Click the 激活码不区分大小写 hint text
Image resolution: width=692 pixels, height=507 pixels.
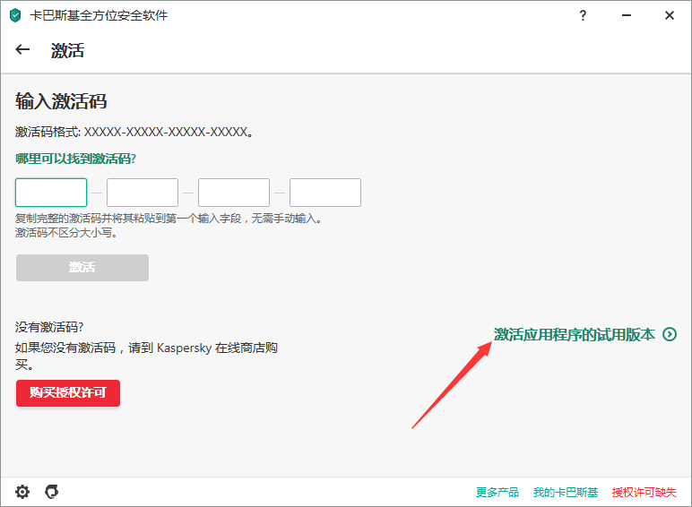66,232
